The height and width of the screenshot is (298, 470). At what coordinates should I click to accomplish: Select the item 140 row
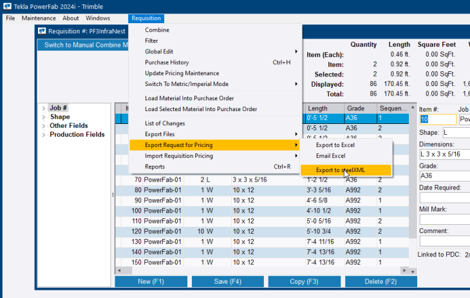(262, 252)
